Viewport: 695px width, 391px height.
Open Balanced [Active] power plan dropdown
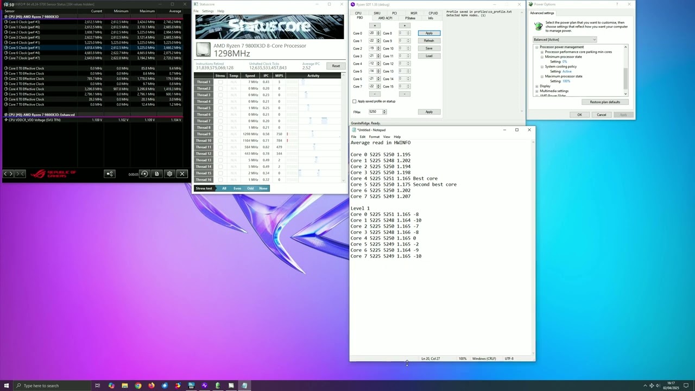[x=565, y=40]
